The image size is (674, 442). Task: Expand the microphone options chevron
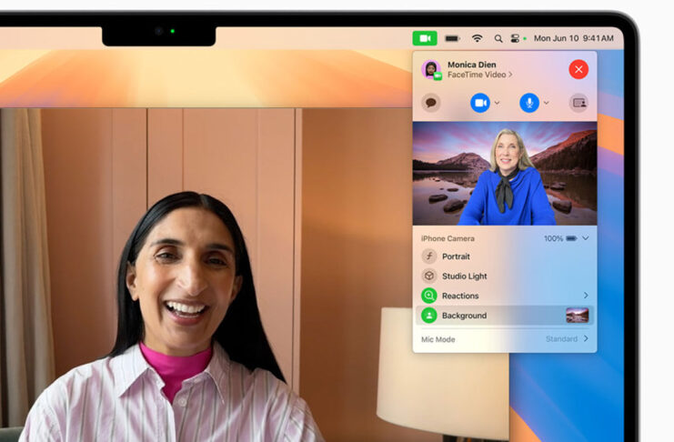click(547, 103)
